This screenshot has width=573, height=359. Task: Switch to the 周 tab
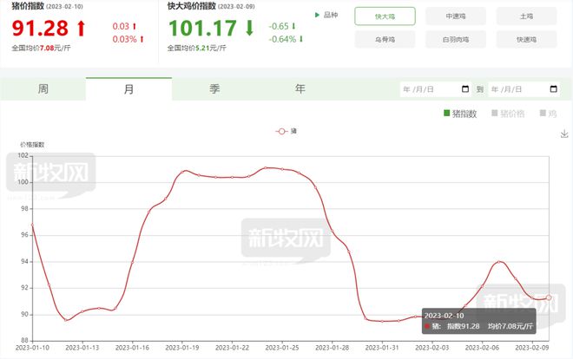coord(43,89)
